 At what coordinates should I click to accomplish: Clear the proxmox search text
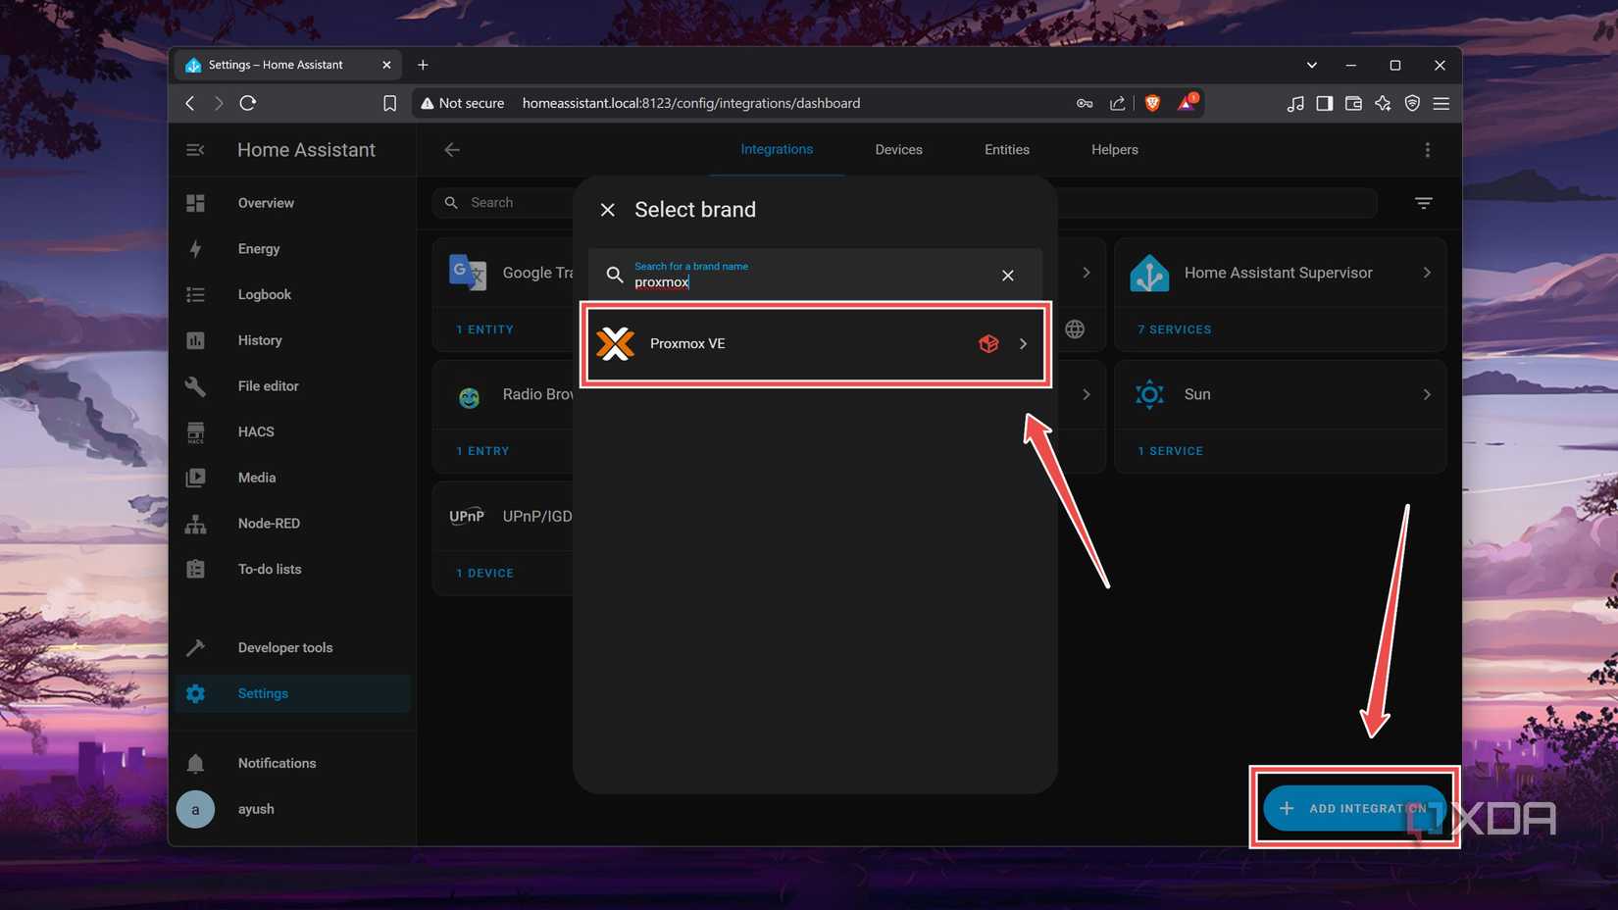coord(1008,276)
